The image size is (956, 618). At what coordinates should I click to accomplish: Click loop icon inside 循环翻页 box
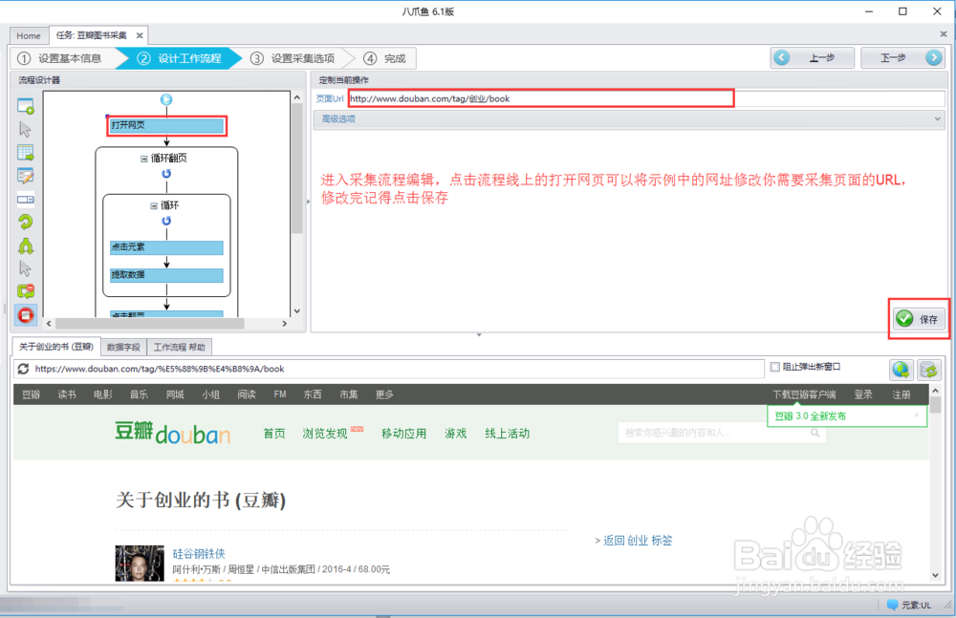point(165,174)
